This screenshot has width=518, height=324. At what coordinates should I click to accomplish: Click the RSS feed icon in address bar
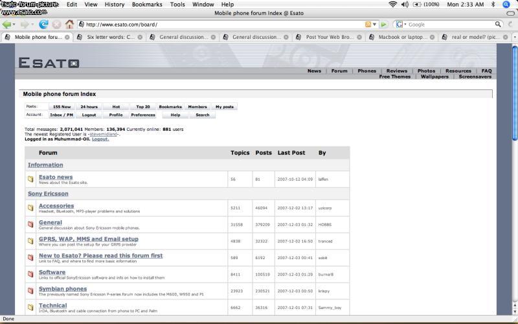368,25
